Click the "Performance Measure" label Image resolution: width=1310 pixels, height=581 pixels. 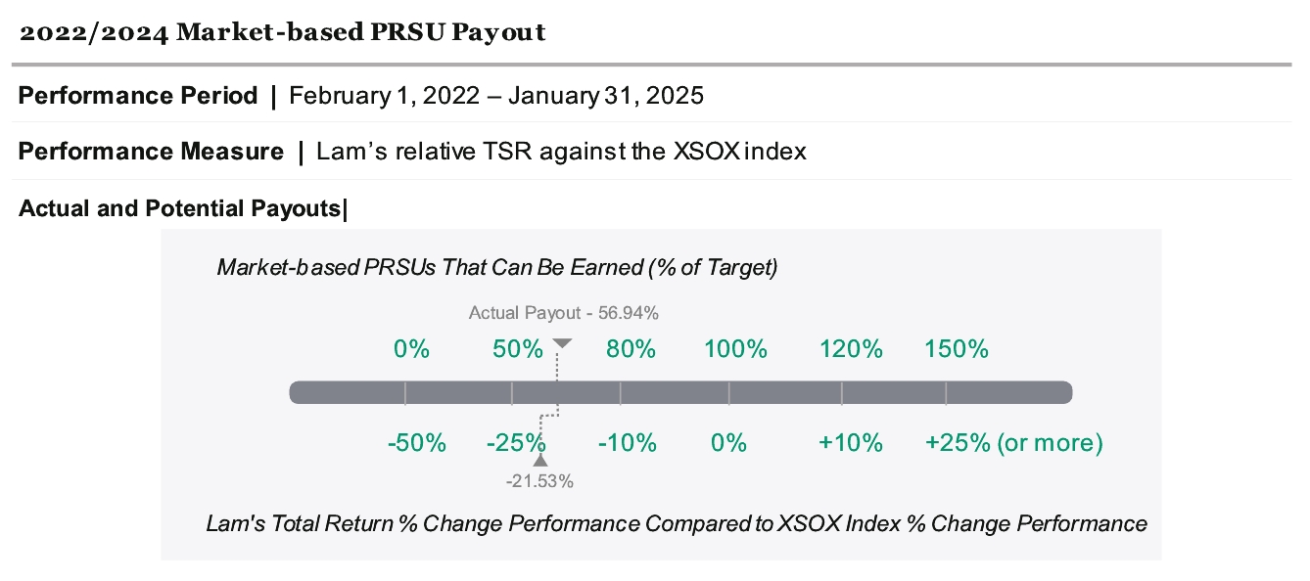[x=151, y=152]
